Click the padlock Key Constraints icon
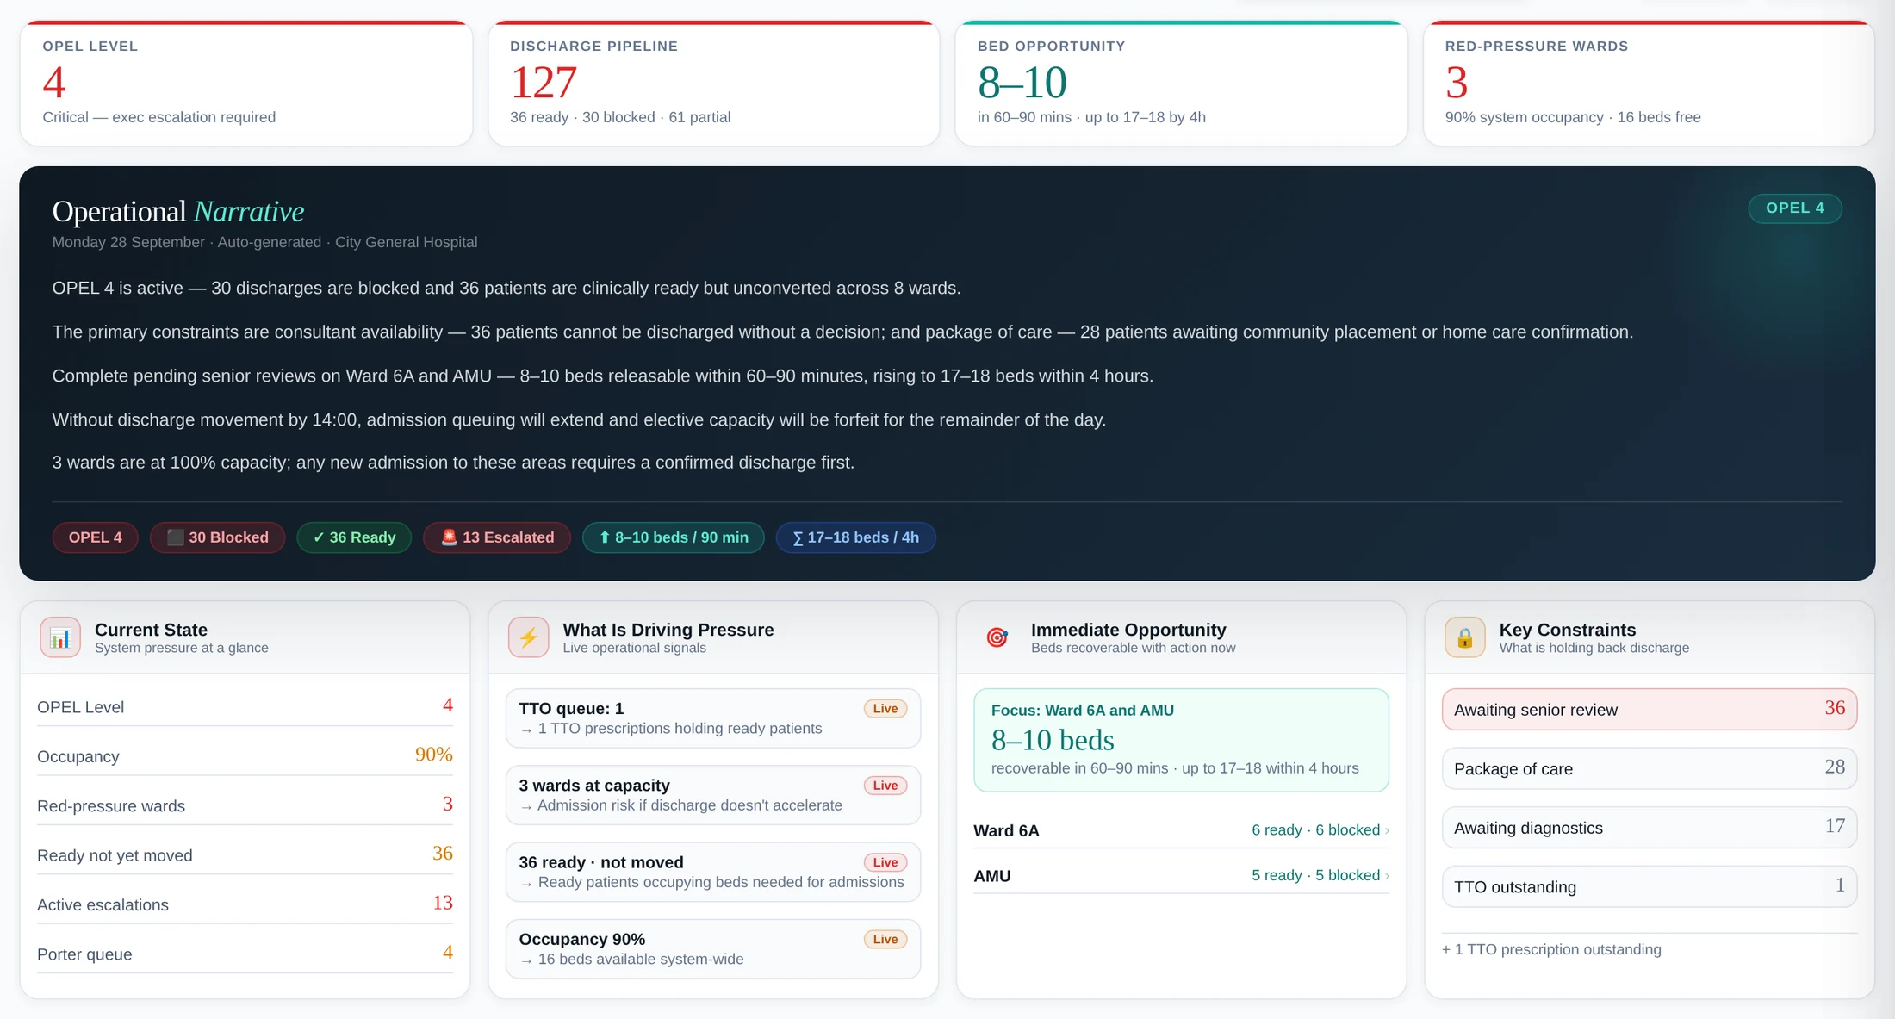1895x1019 pixels. (x=1464, y=637)
